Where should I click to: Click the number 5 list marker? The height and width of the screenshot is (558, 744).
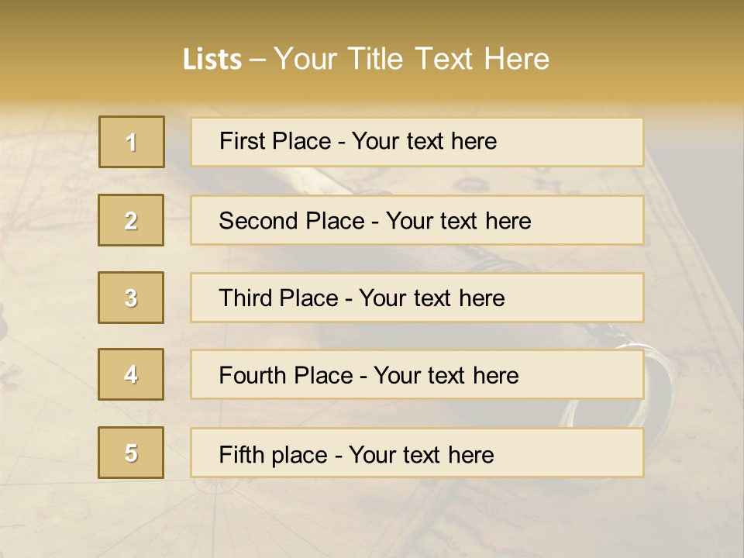pos(132,453)
